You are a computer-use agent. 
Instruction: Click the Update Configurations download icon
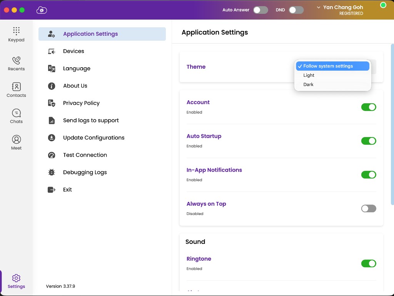52,137
